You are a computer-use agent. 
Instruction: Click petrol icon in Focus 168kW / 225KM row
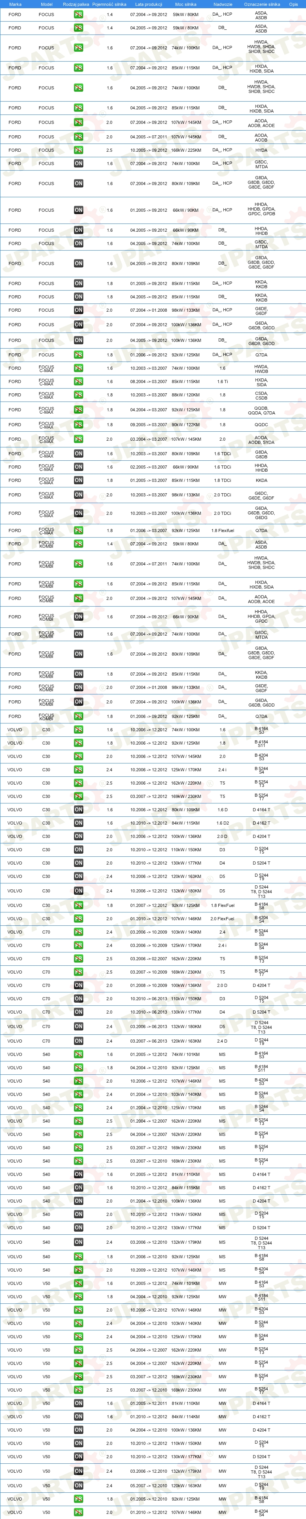pyautogui.click(x=78, y=150)
